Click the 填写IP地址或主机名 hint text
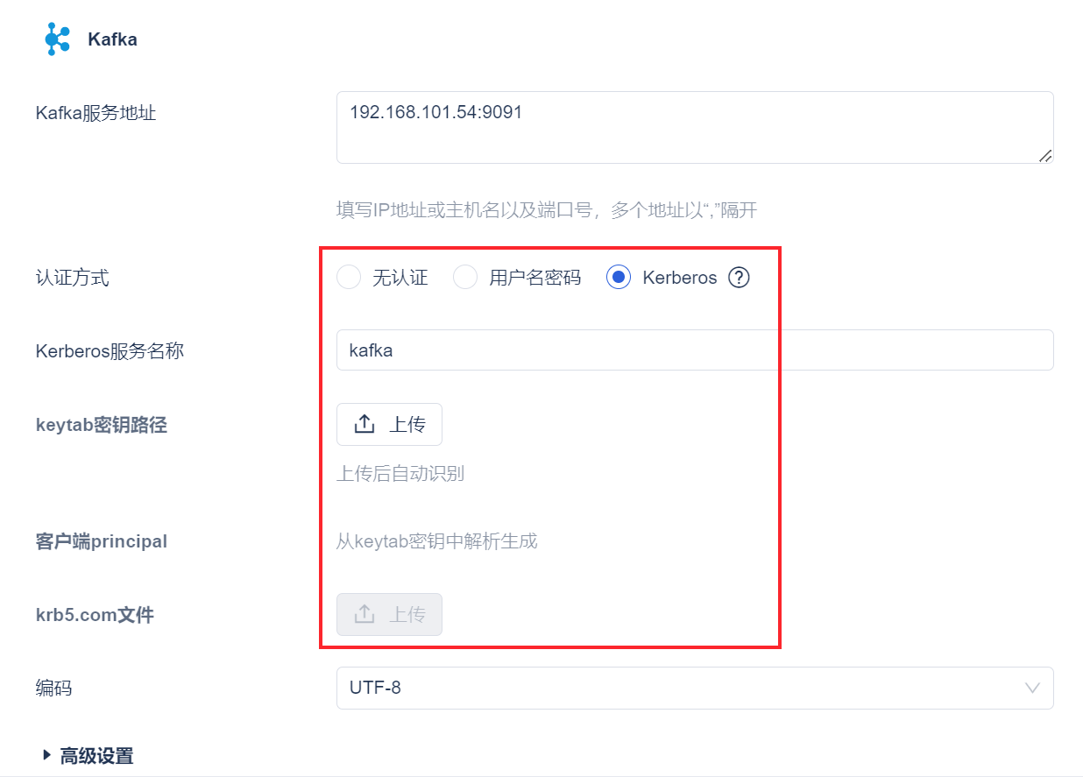1083x777 pixels. (547, 210)
